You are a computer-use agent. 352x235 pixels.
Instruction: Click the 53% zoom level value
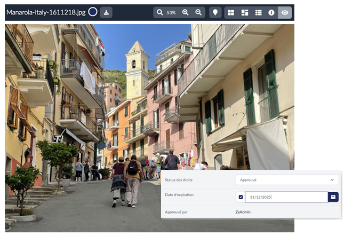[171, 12]
